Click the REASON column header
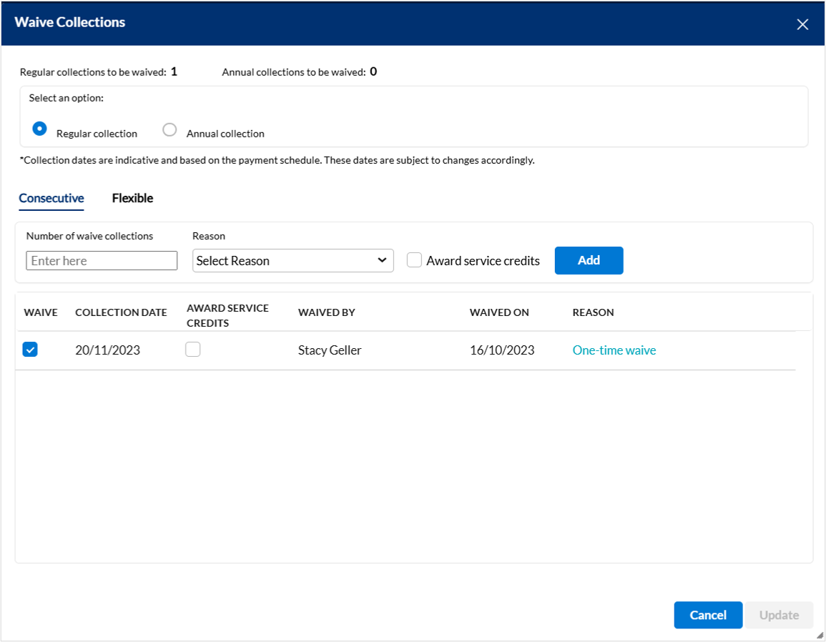Screen dimensions: 826x642 click(x=593, y=312)
